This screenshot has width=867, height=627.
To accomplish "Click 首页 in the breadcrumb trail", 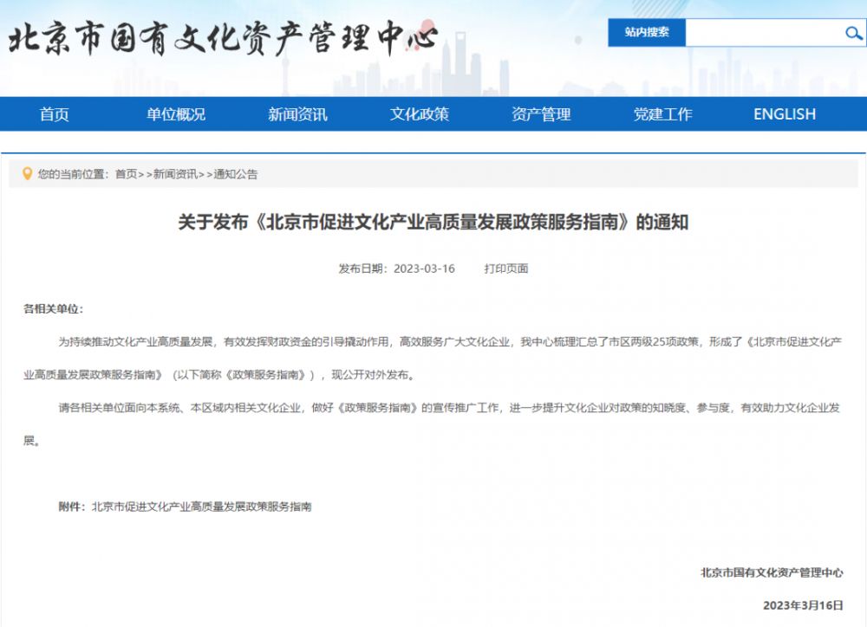I will click(x=126, y=174).
